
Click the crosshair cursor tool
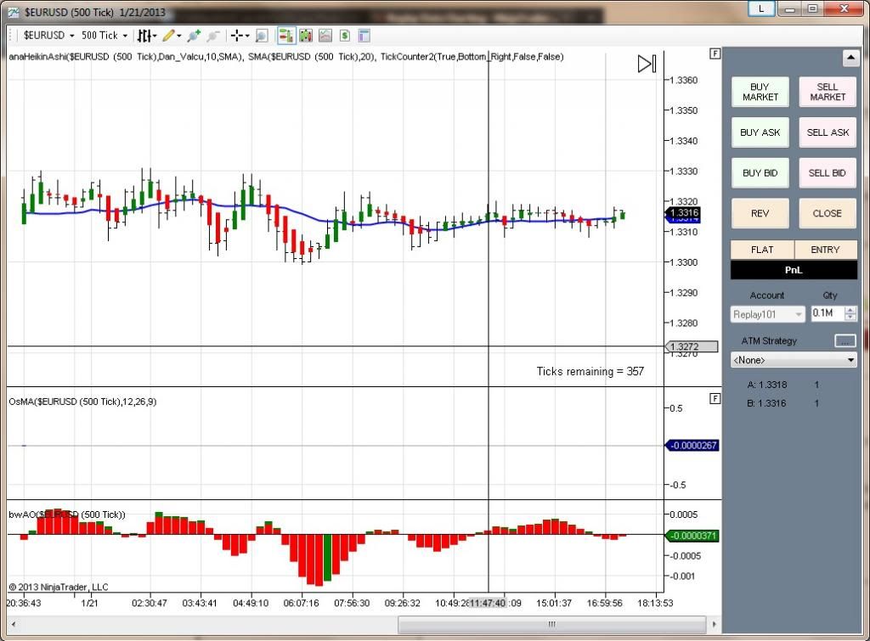click(237, 36)
